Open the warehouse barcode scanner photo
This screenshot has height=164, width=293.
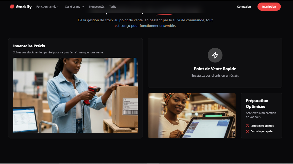(76, 95)
